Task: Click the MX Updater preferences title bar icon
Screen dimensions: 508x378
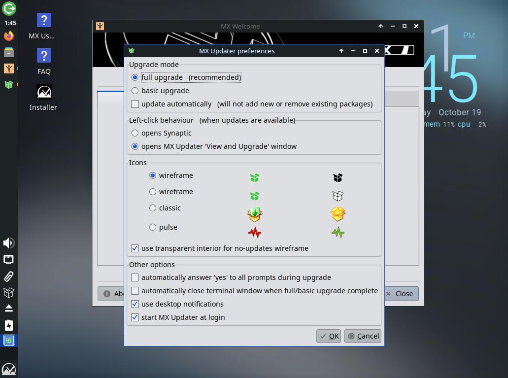Action: (131, 51)
